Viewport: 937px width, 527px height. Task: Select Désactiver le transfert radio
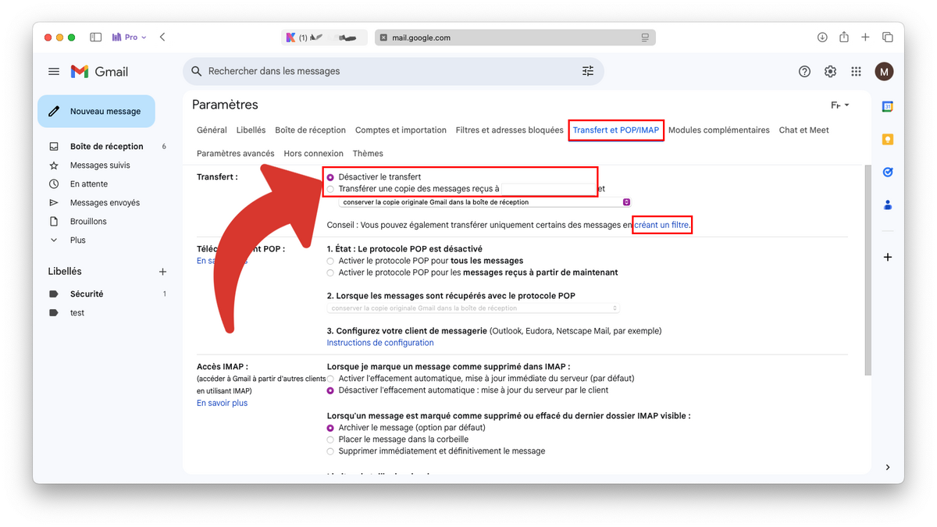(330, 177)
